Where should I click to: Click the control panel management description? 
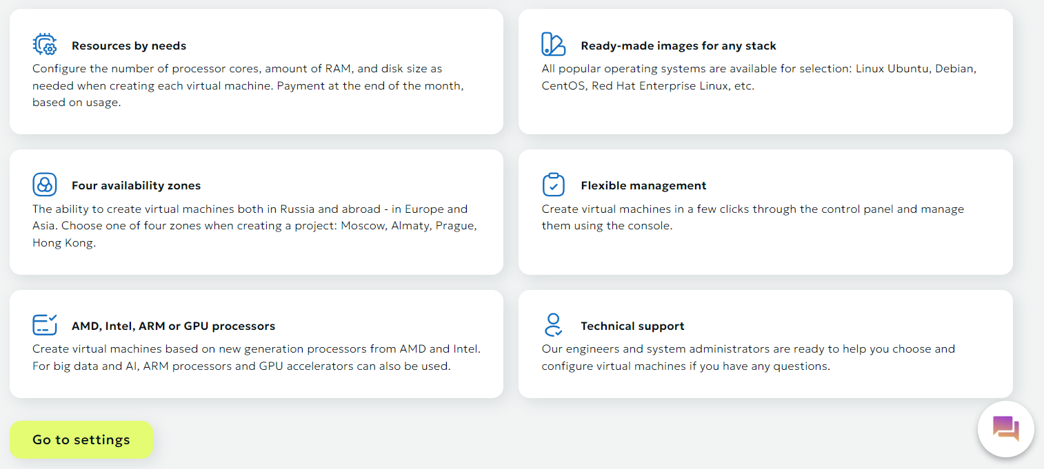752,217
